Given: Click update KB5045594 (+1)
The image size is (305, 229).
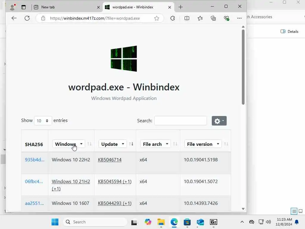Looking at the screenshot, I should click(x=115, y=182).
